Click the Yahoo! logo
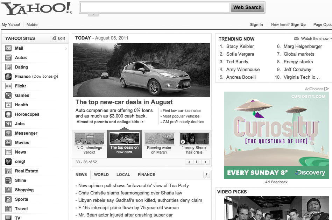This screenshot has width=332, height=220. [37, 8]
